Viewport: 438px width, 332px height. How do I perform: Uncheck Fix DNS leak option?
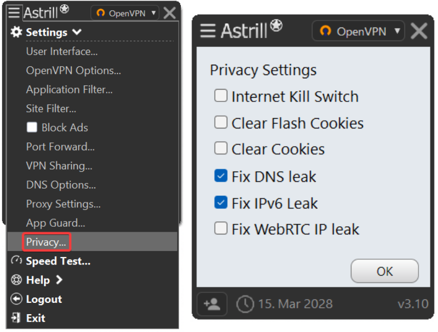(x=221, y=176)
